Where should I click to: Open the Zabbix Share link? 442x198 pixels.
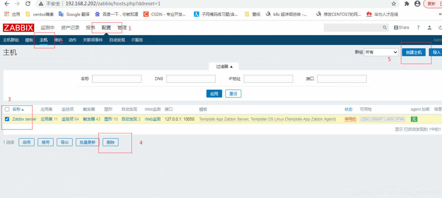coord(402,28)
